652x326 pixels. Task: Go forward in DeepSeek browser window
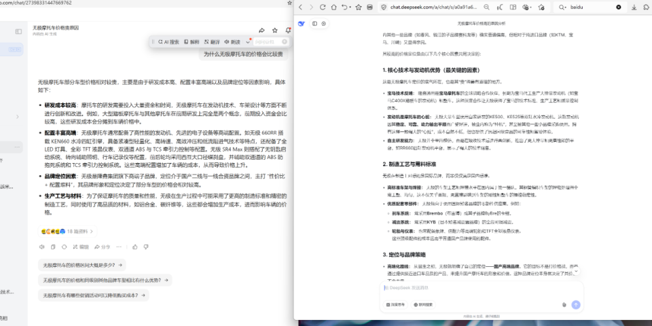(x=311, y=7)
